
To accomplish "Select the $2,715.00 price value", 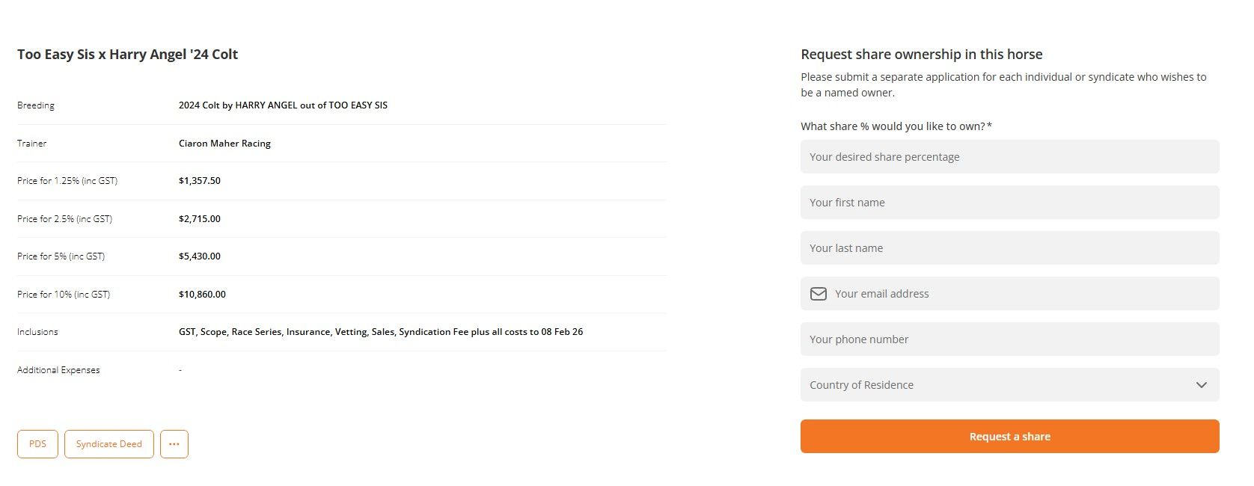I will (199, 219).
